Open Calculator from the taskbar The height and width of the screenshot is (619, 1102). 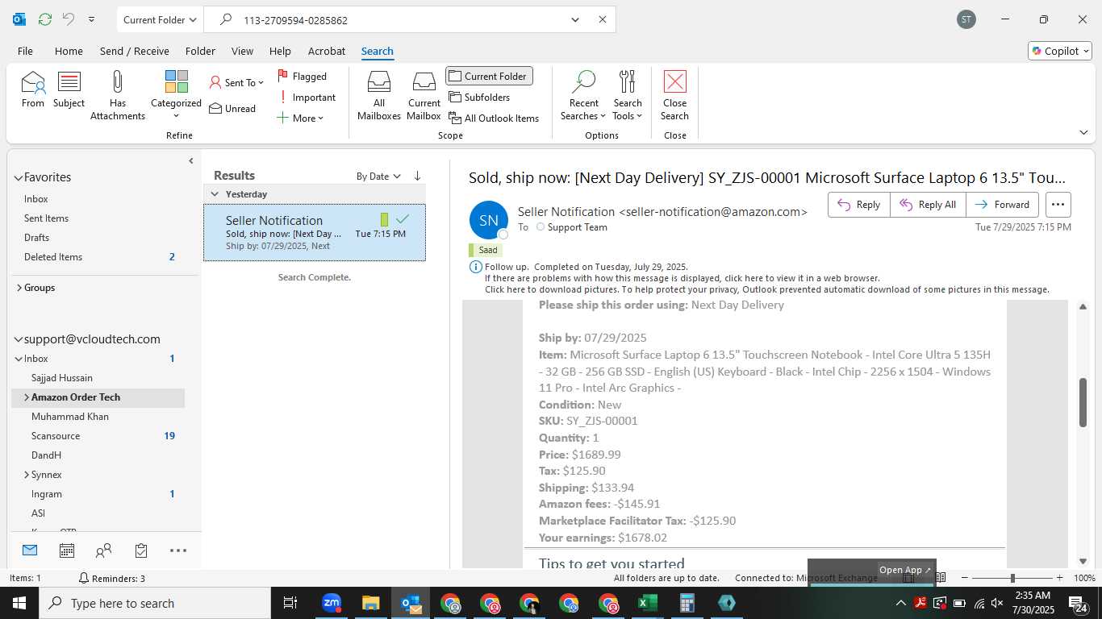[x=687, y=603]
